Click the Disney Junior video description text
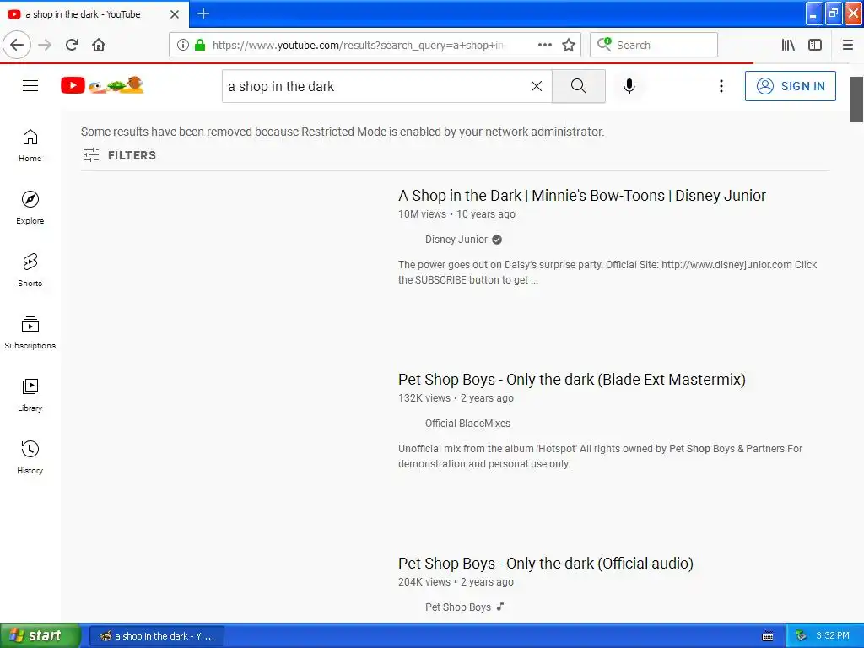The image size is (864, 648). [607, 273]
